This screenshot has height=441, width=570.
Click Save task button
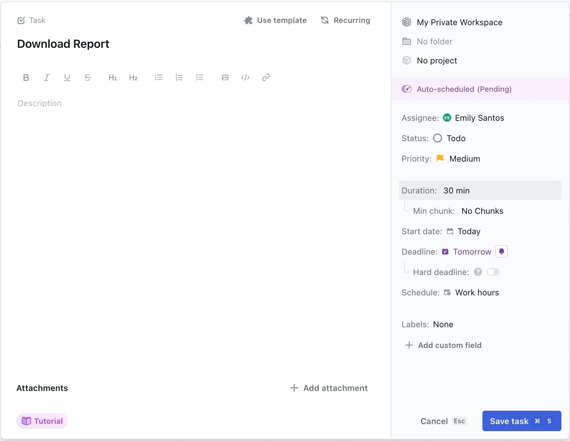[x=522, y=421]
